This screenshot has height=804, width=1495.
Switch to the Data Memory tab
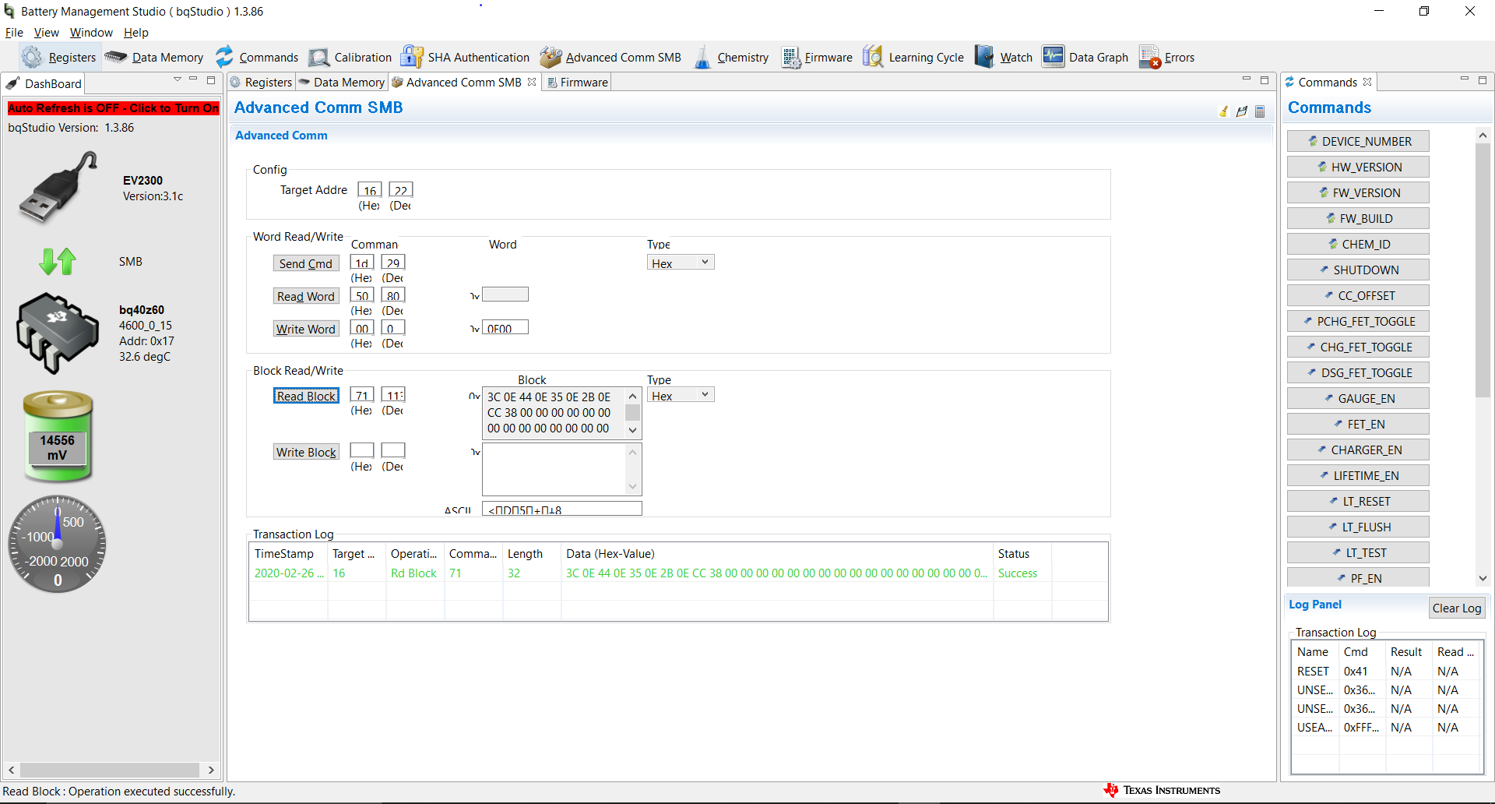[x=342, y=83]
